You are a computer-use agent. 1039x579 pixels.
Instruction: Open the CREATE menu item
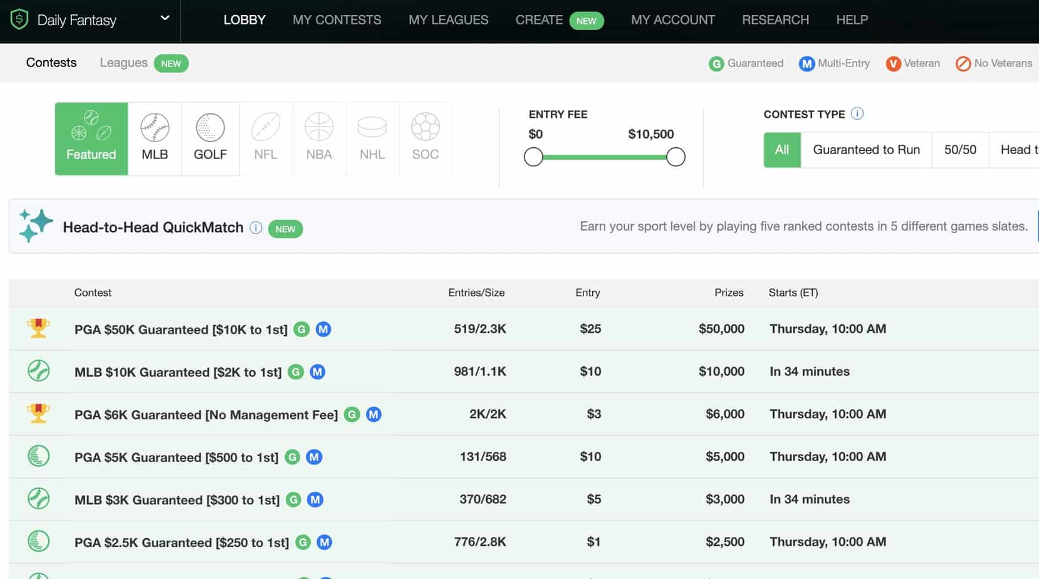[x=539, y=20]
